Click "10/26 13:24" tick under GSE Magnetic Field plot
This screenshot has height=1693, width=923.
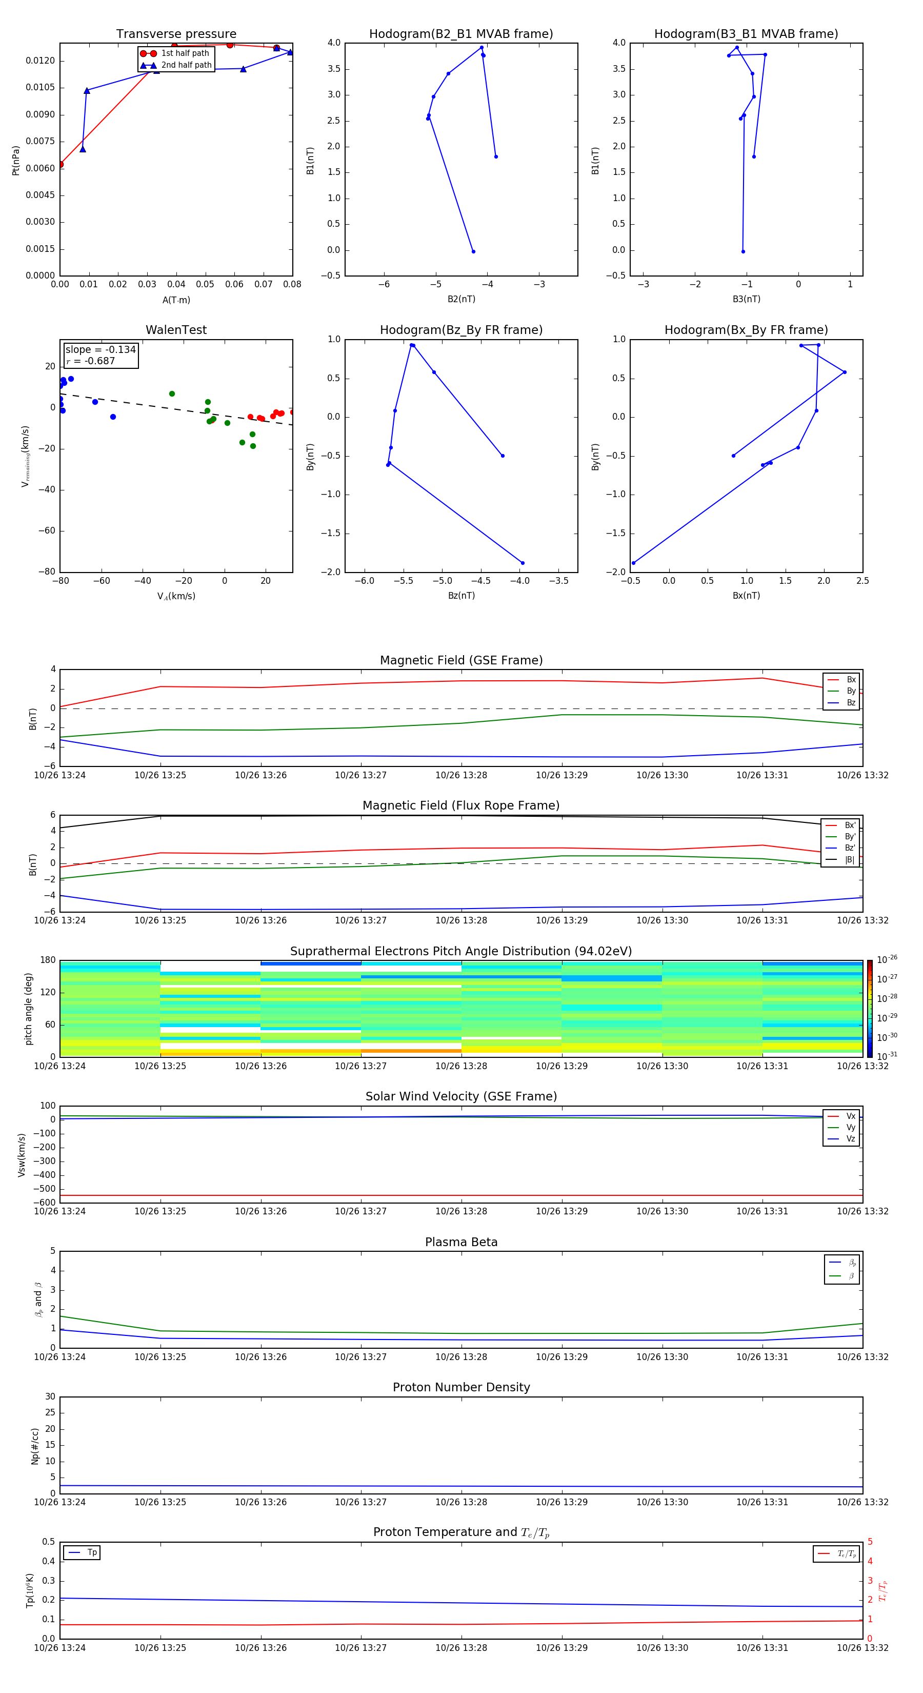point(60,776)
